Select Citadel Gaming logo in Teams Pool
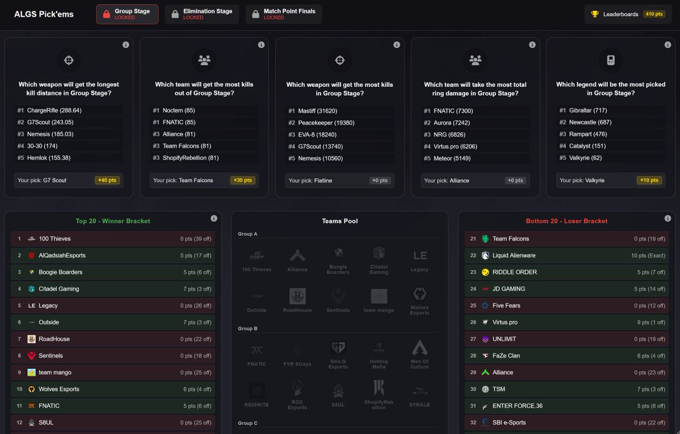The height and width of the screenshot is (434, 680). click(x=379, y=253)
